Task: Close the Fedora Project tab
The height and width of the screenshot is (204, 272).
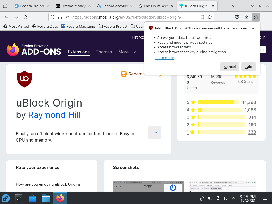Action: click(x=48, y=6)
